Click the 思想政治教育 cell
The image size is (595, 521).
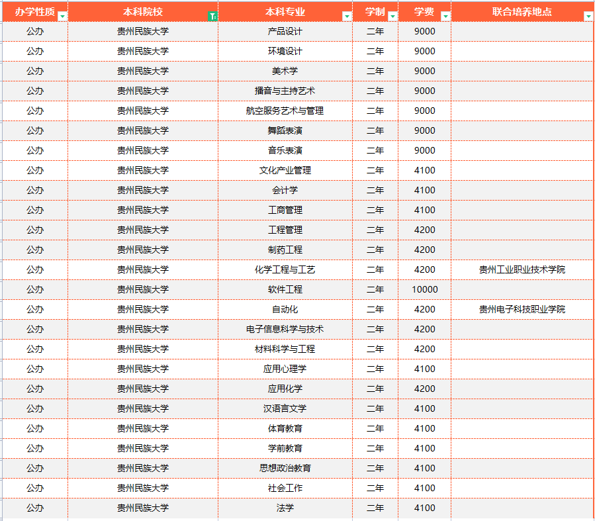[285, 468]
